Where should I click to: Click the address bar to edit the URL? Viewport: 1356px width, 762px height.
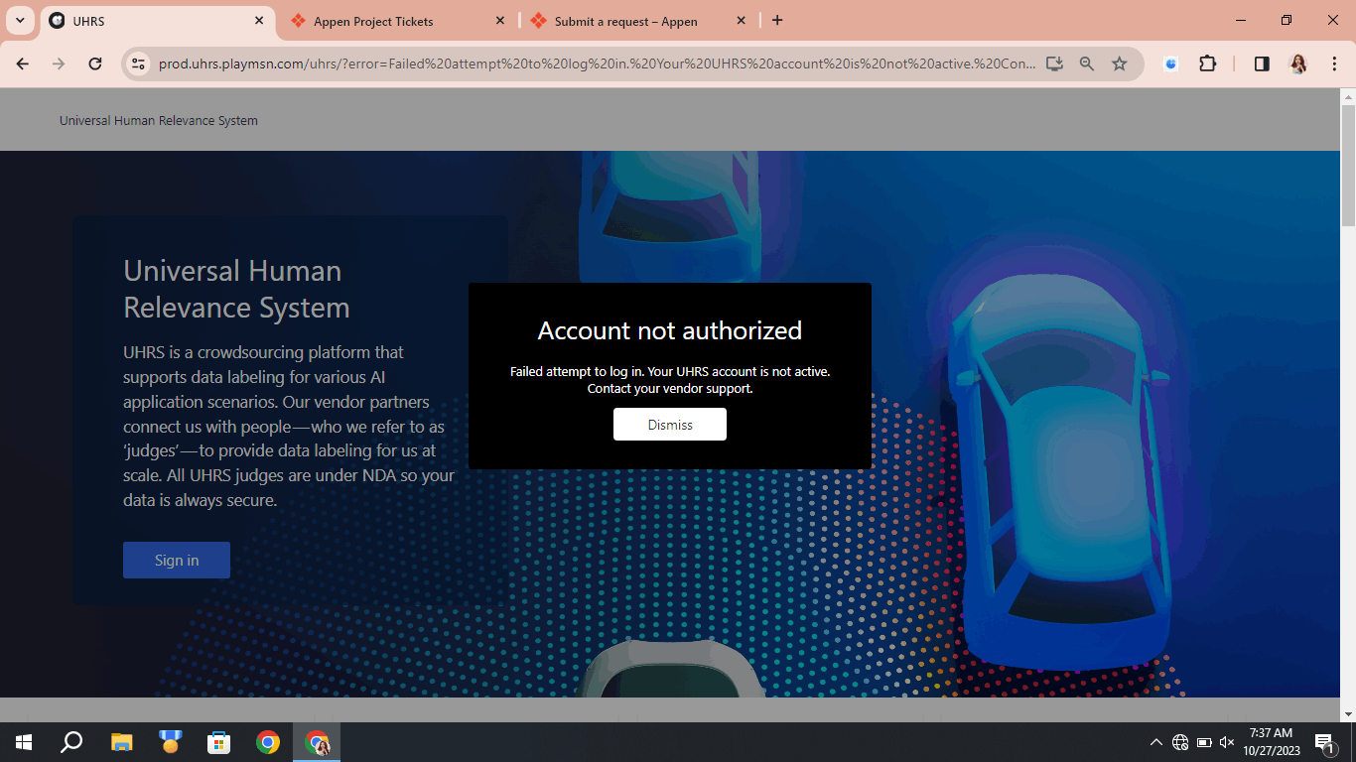click(596, 63)
